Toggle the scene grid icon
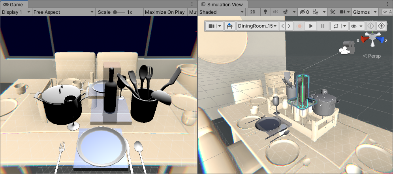The height and width of the screenshot is (174, 393). pos(316,12)
